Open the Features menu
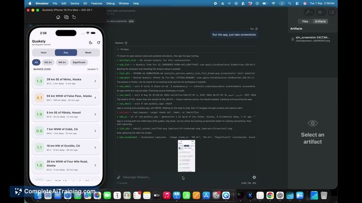The width and height of the screenshot is (362, 203). (x=96, y=4)
